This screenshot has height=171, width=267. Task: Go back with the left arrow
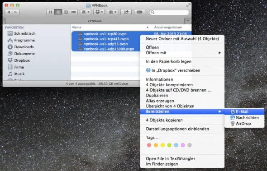9,12
